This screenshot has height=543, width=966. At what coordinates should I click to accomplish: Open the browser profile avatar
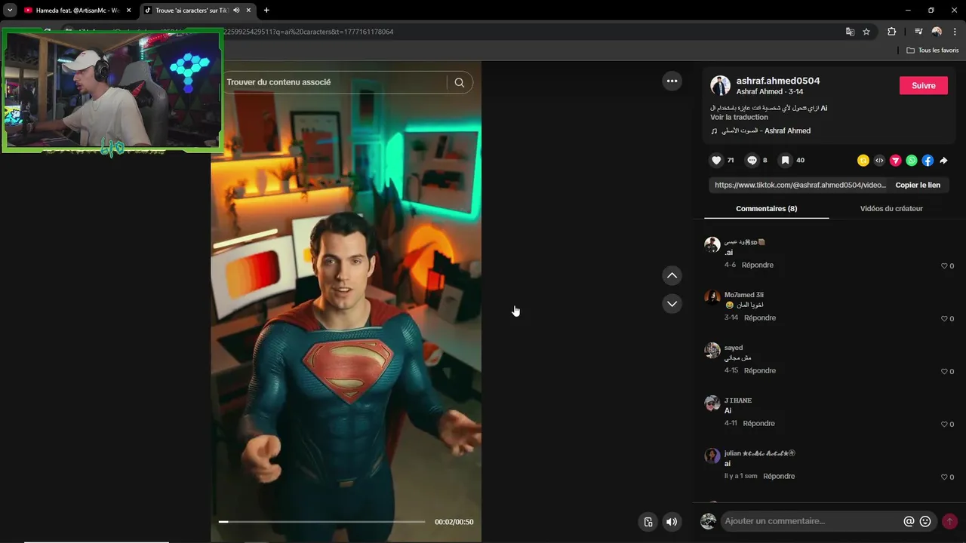click(x=937, y=32)
